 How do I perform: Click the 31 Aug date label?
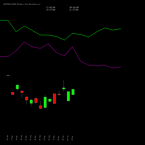click(x=54, y=138)
